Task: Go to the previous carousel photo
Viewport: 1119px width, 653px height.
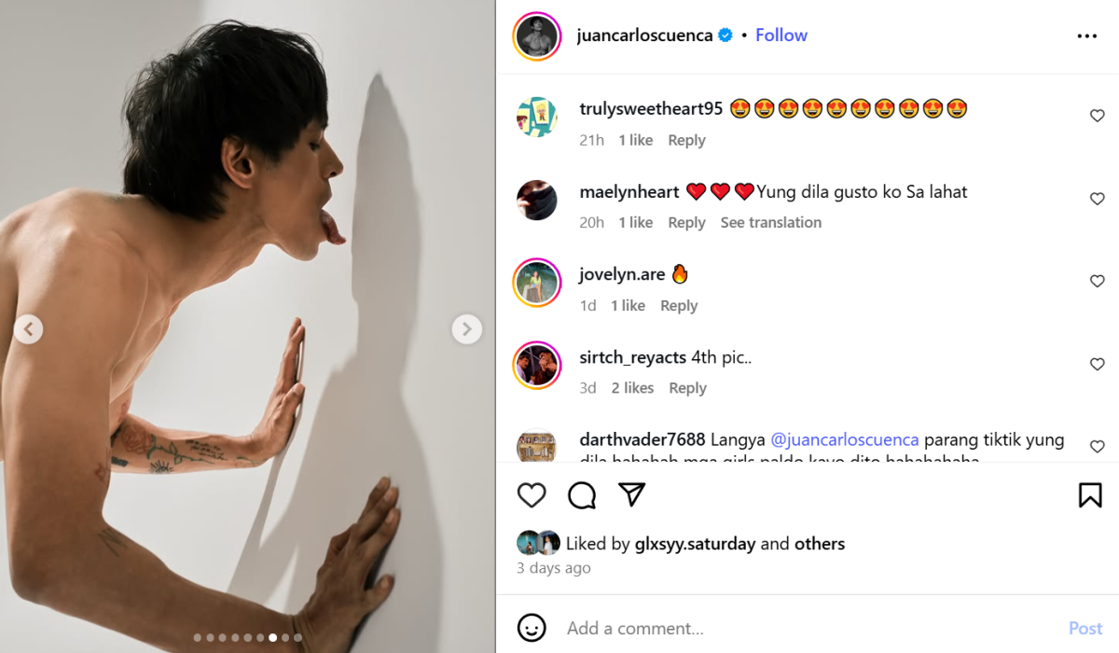Action: pos(28,328)
